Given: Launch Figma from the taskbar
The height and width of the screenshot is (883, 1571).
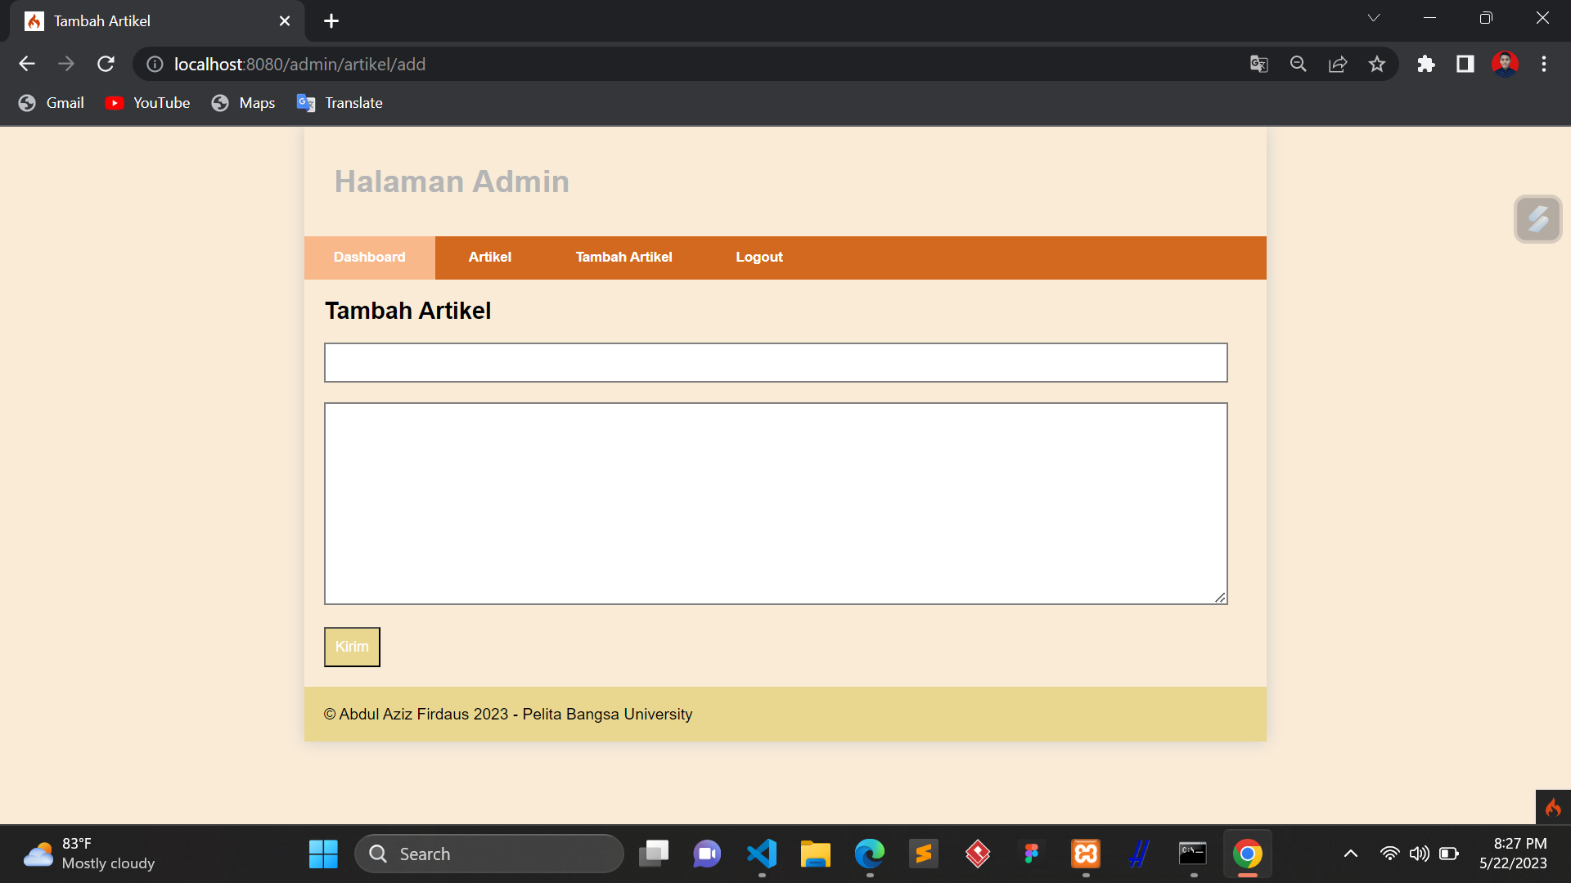Looking at the screenshot, I should coord(1031,853).
